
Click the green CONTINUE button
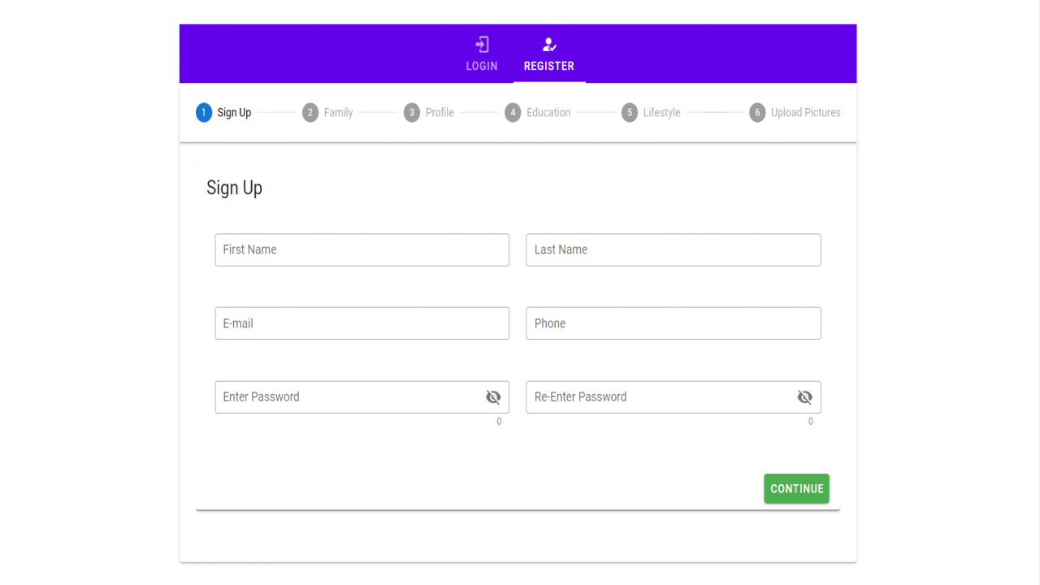[x=796, y=488]
